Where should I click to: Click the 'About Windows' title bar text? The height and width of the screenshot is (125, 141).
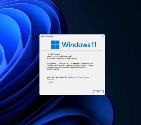coord(47,36)
